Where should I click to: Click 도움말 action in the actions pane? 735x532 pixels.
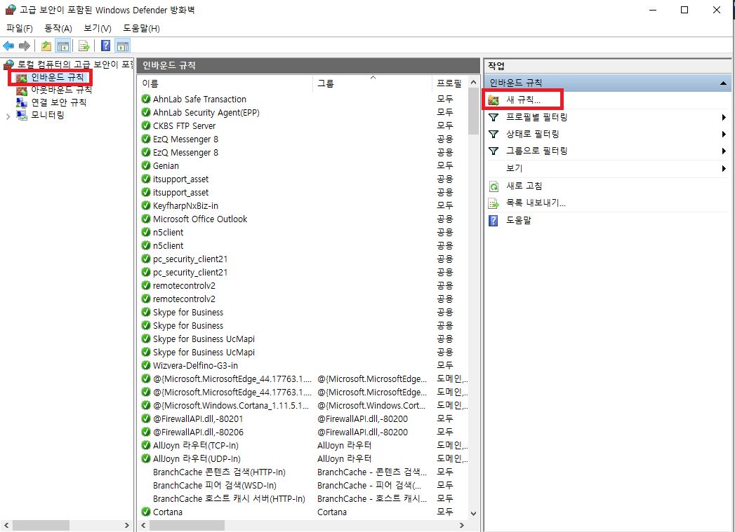519,220
